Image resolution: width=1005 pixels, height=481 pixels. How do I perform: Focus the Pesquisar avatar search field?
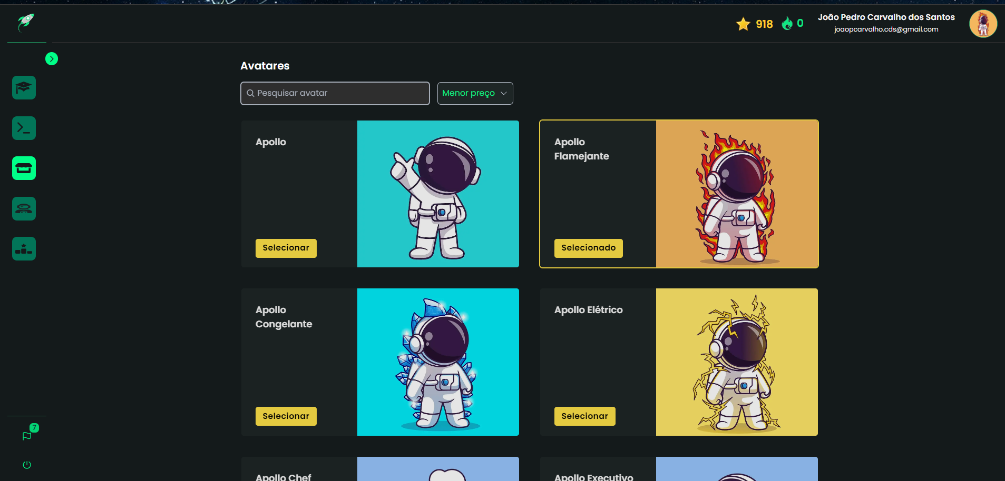335,93
